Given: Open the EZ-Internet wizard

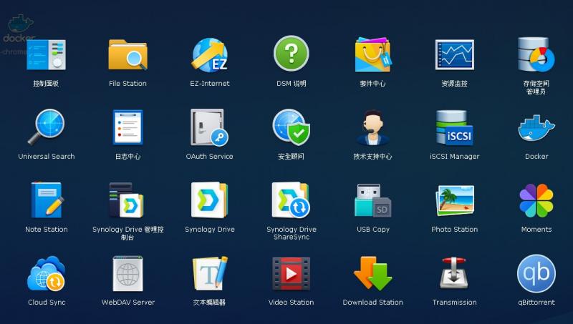Looking at the screenshot, I should coord(210,55).
